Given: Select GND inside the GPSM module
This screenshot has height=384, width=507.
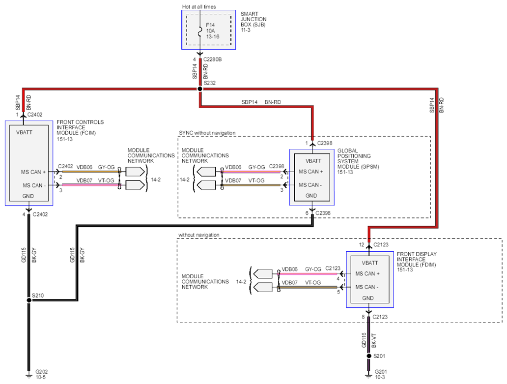Looking at the screenshot, I should tap(311, 196).
